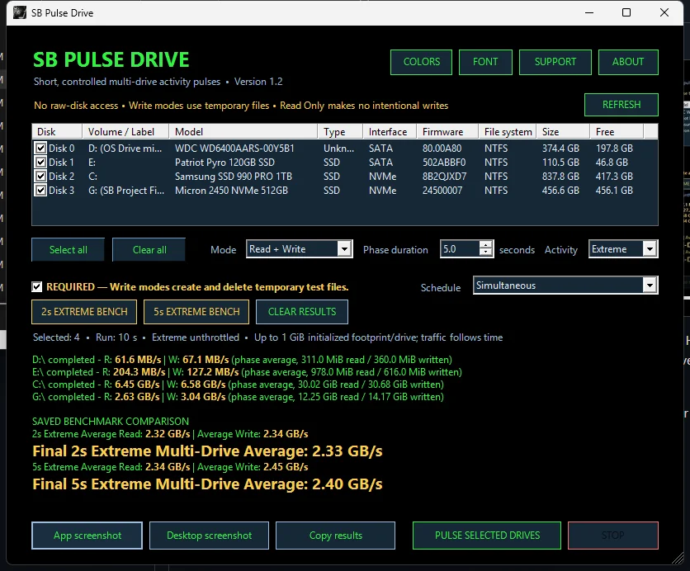Select the Samsung SSD 990 PRO 1TB row
690x571 pixels.
pyautogui.click(x=345, y=177)
